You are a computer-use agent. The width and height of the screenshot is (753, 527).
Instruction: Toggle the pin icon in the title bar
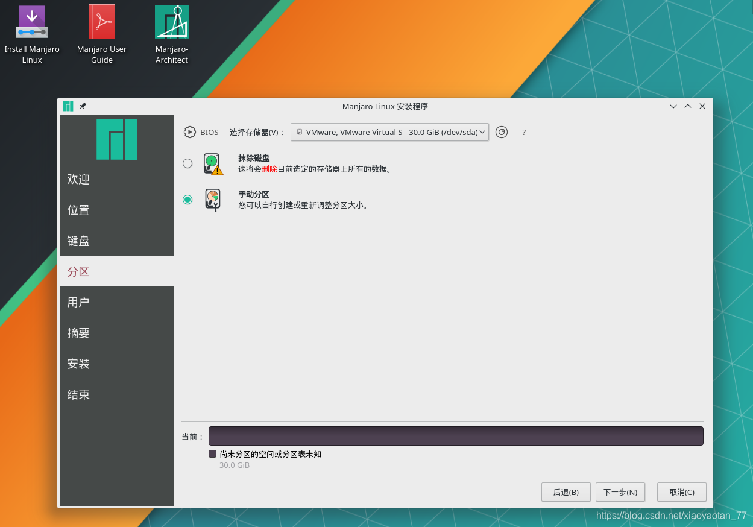click(x=83, y=106)
